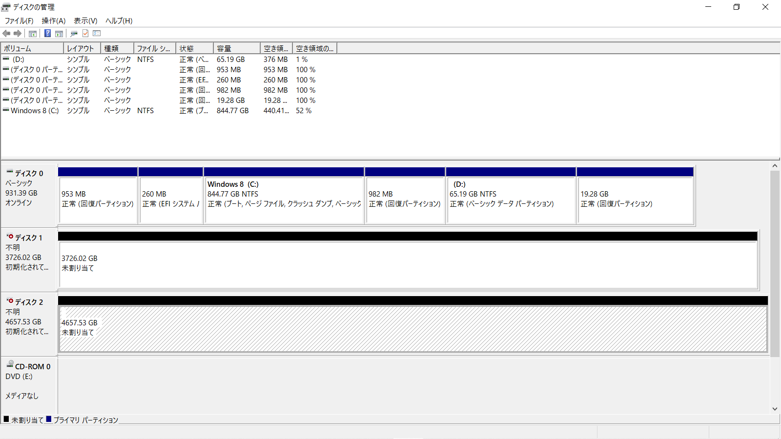Click the ディスク 2 disk label
Screen dimensions: 781x439
(29, 302)
